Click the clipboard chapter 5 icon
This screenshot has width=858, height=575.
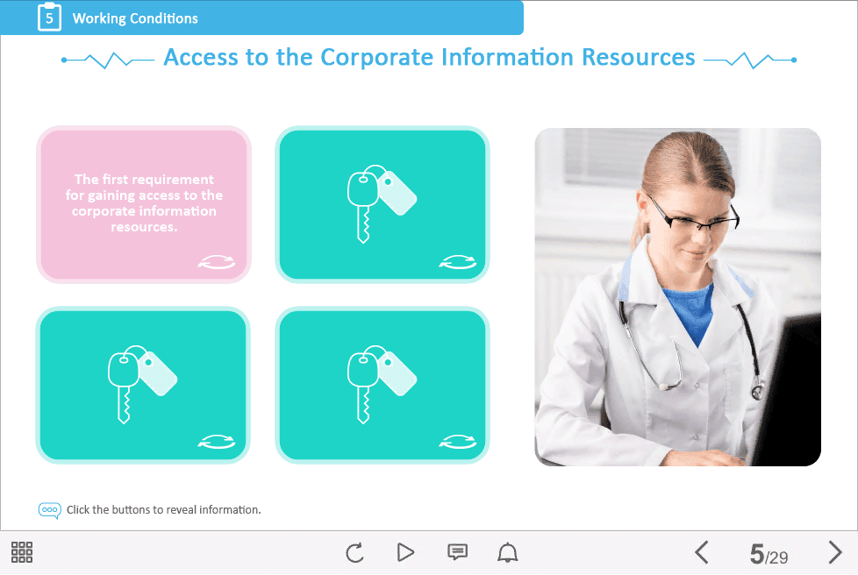tap(49, 18)
